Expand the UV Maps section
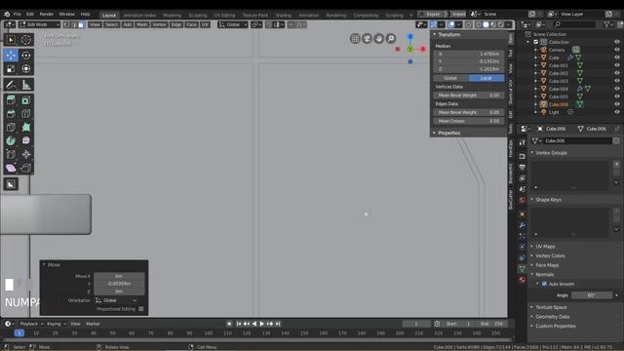 [x=545, y=247]
